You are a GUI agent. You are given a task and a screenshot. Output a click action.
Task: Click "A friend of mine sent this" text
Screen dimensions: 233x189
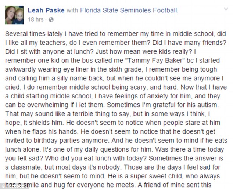tap(174, 185)
